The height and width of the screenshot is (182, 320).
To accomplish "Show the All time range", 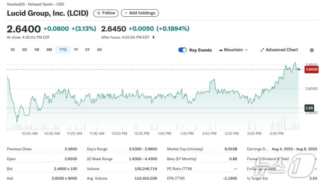I will (x=99, y=50).
